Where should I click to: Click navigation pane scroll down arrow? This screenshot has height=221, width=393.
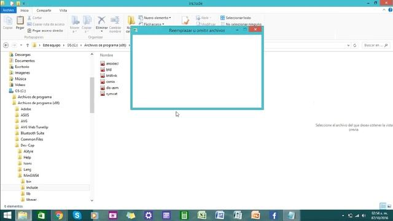(x=91, y=200)
